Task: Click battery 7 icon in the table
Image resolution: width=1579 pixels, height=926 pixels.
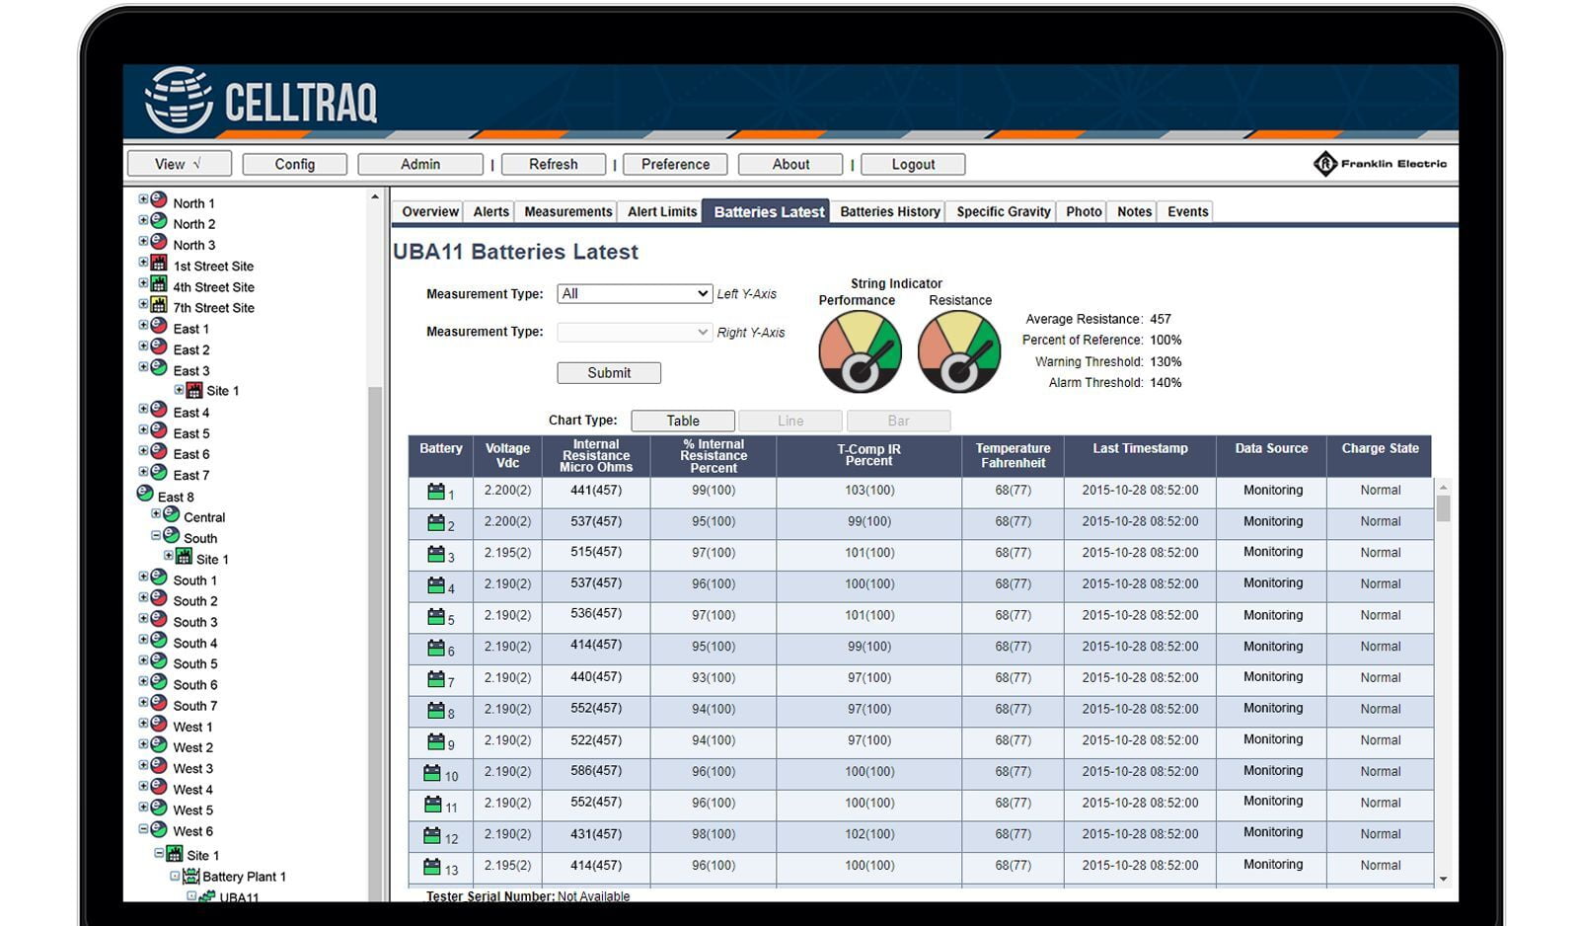Action: point(436,678)
